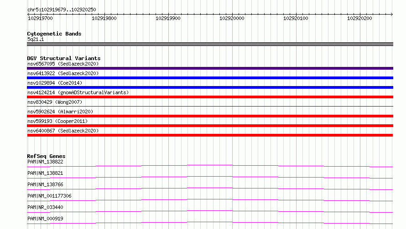
Task: Click the blue nsv1029894 variant bar
Action: (x=210, y=87)
